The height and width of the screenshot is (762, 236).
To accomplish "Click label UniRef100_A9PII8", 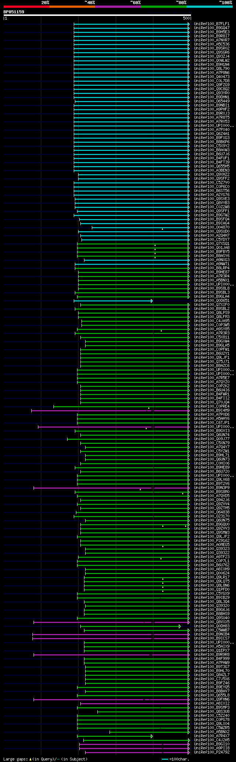I will 212,748.
